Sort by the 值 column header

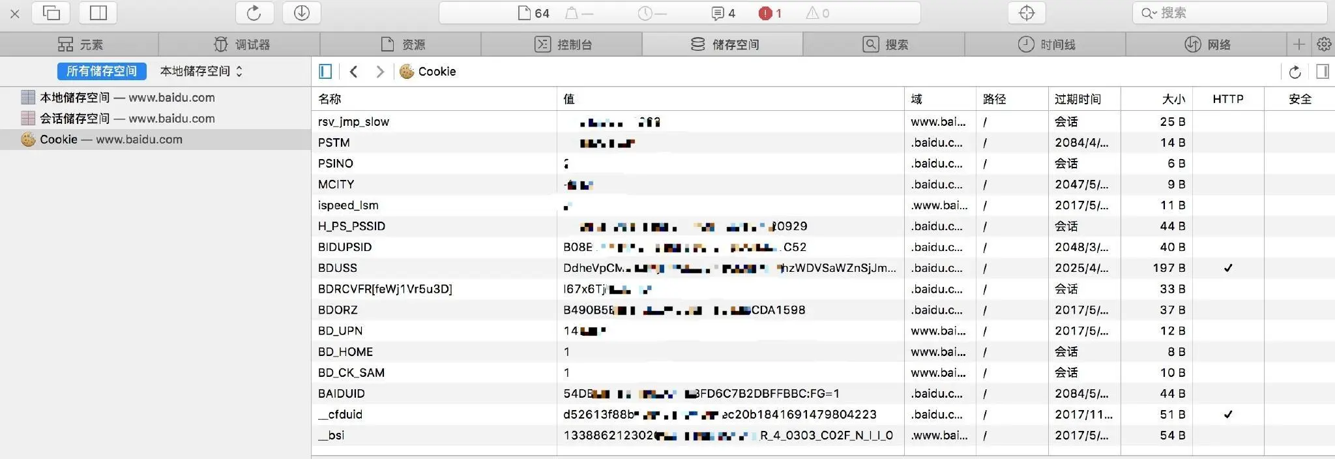(x=731, y=99)
